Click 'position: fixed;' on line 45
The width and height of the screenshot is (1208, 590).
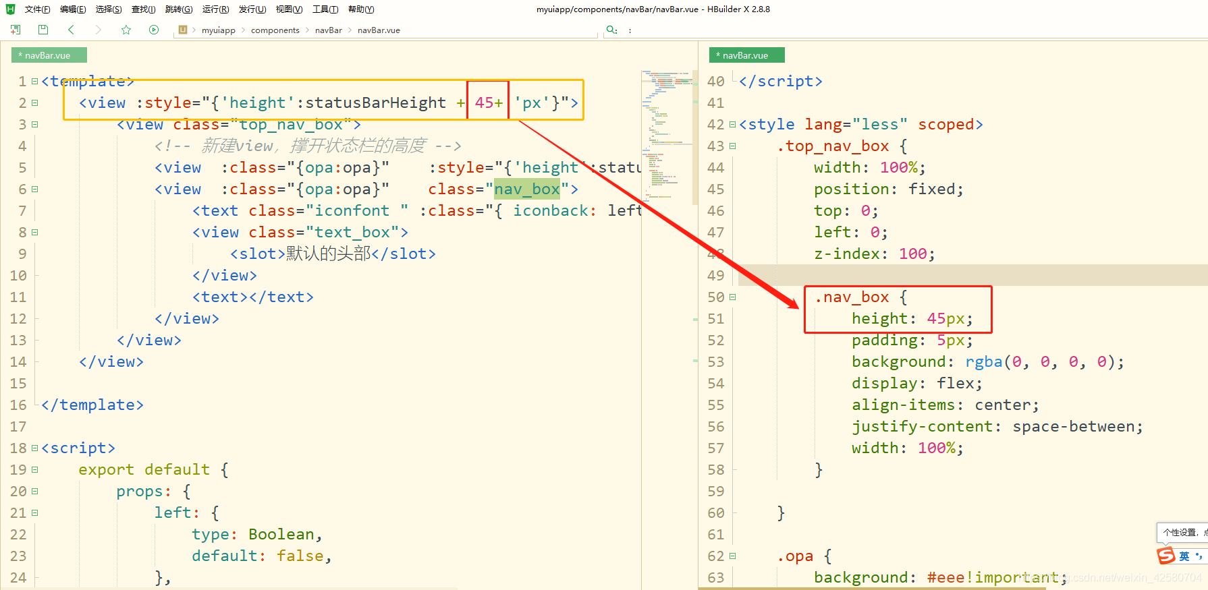pyautogui.click(x=888, y=189)
